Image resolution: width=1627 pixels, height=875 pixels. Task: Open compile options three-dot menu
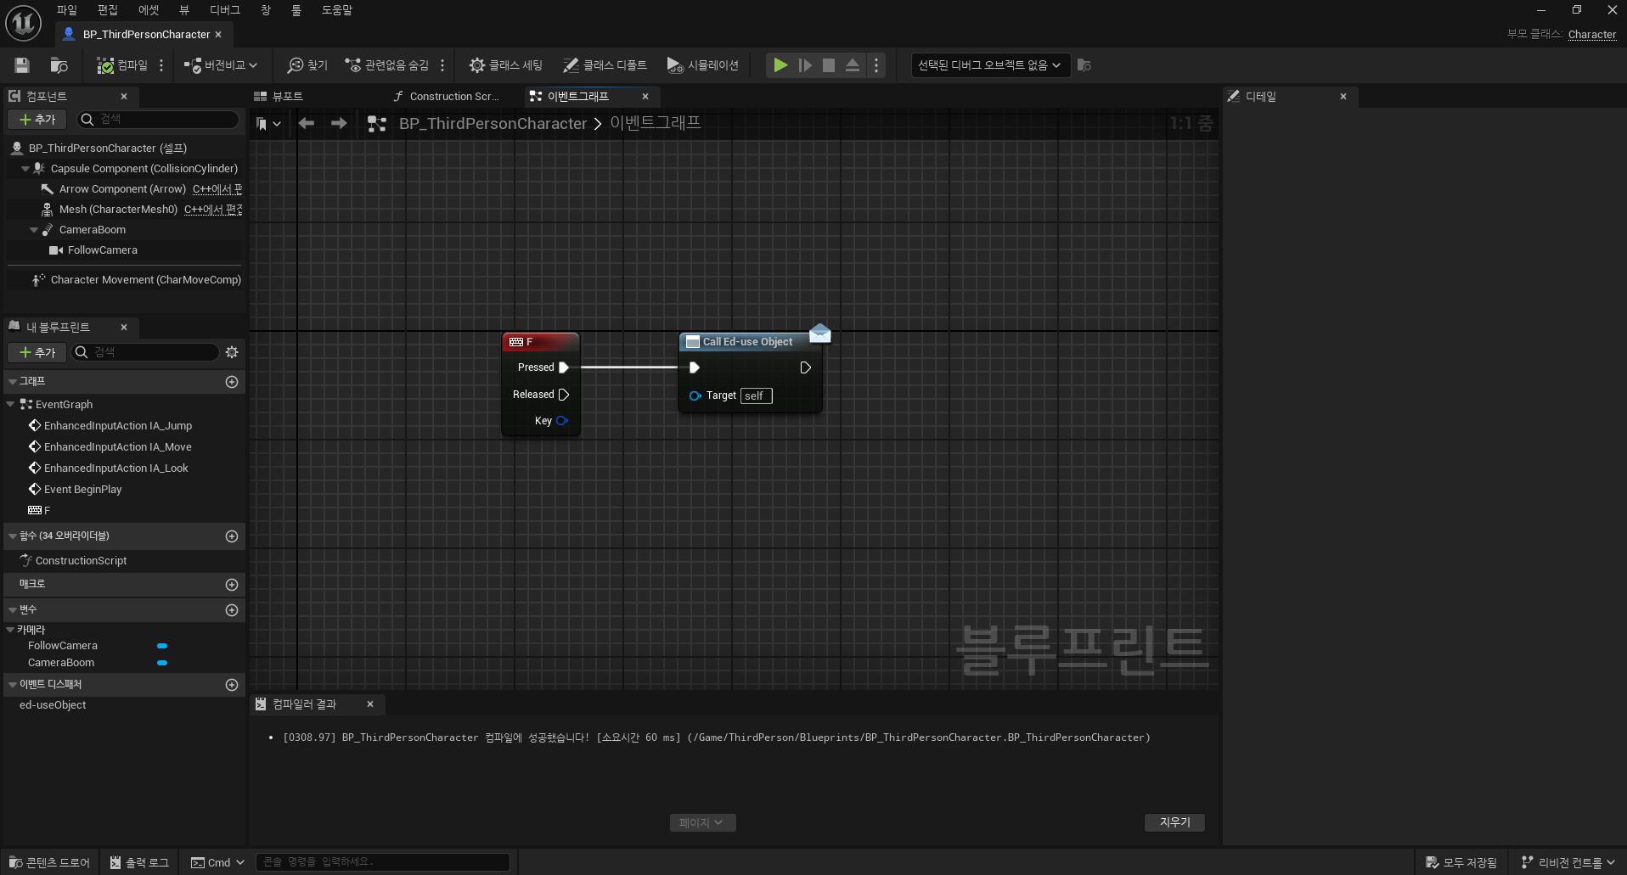pyautogui.click(x=161, y=65)
